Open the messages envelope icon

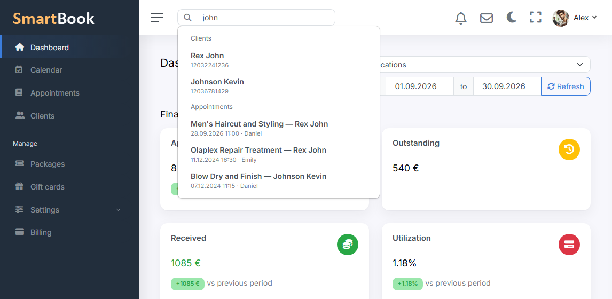point(487,18)
